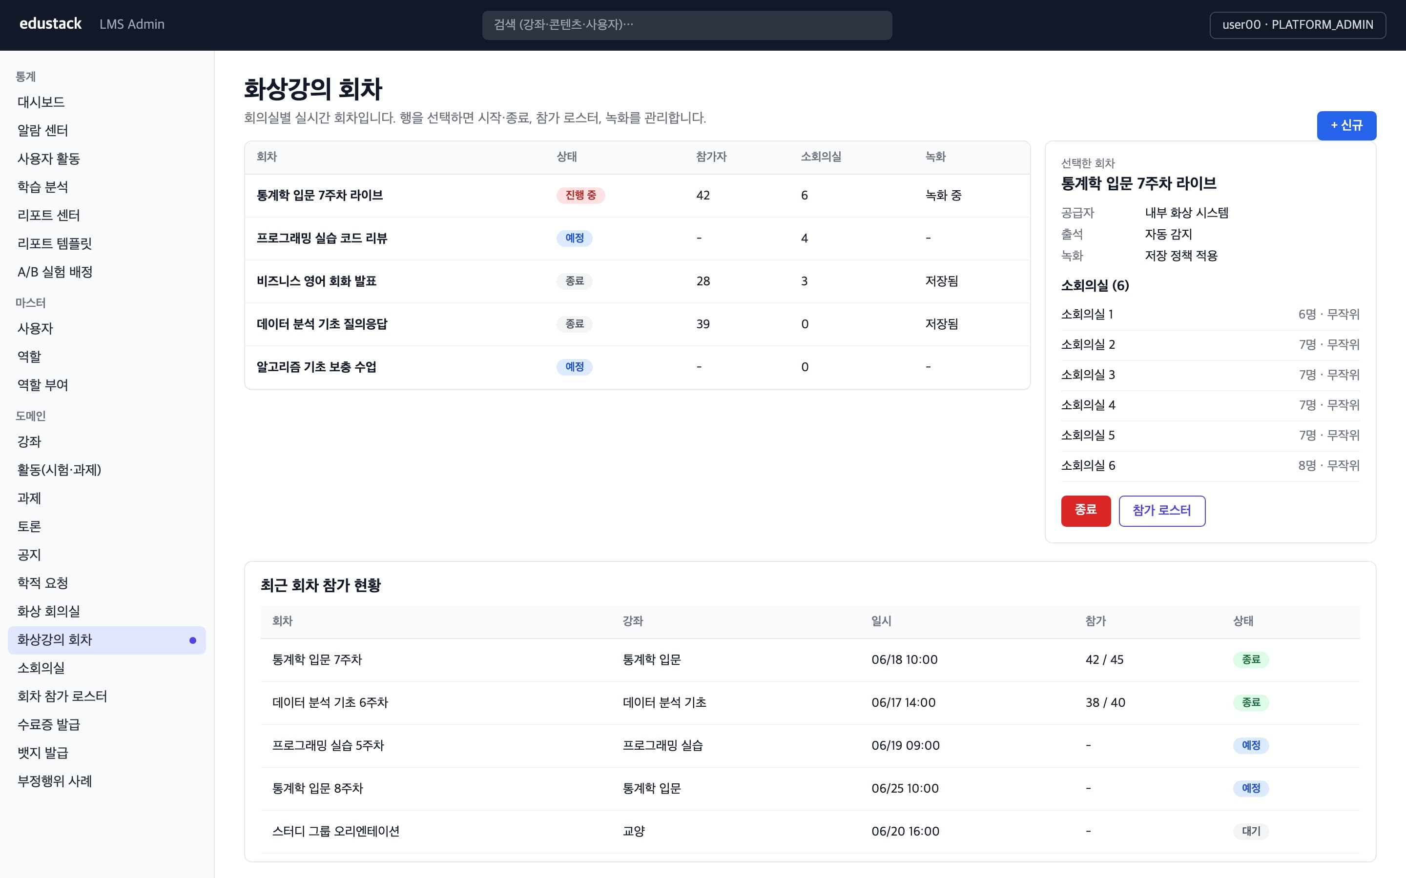Open 대시보드 in the sidebar
This screenshot has width=1406, height=878.
coord(107,102)
